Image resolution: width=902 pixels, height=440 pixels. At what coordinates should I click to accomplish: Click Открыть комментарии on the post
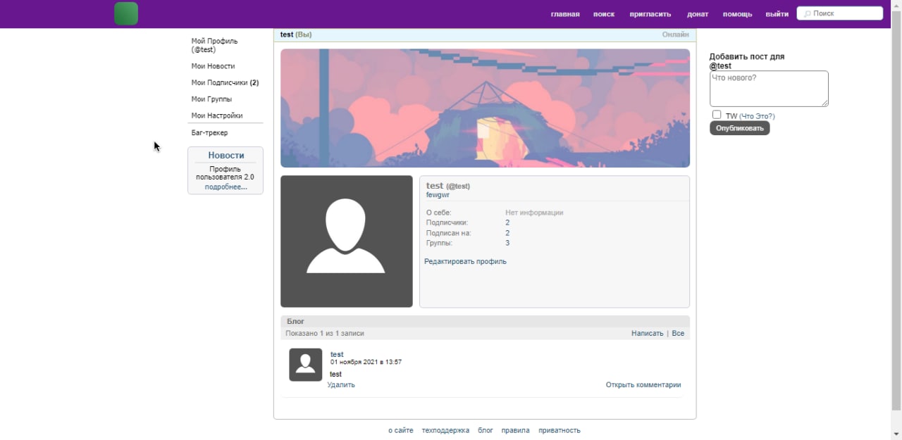point(643,385)
